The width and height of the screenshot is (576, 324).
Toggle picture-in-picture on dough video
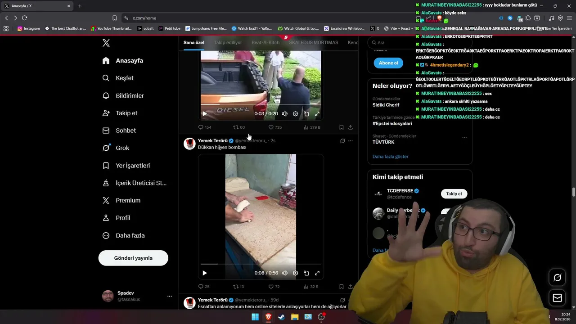[306, 273]
